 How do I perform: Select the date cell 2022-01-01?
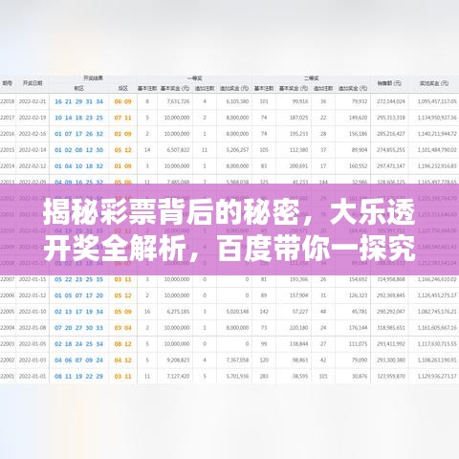33,376
